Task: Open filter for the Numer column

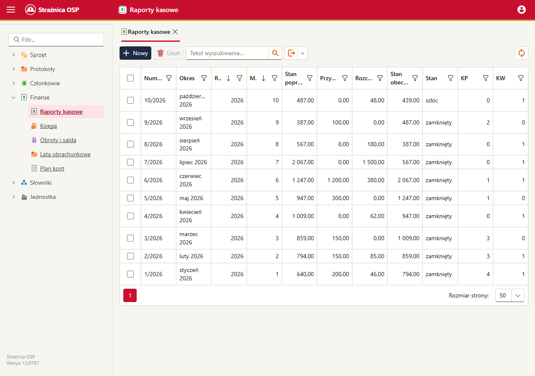Action: (169, 78)
